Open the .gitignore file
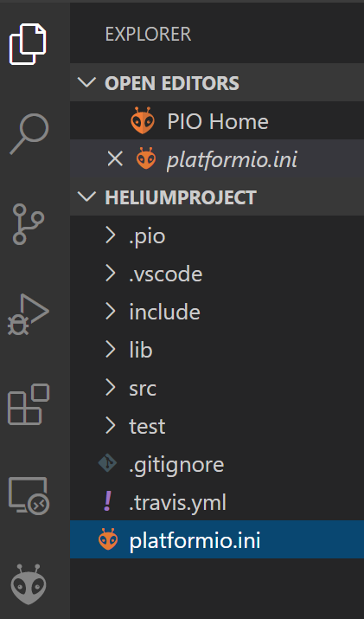Screen dimensions: 364x619 click(x=217, y=464)
